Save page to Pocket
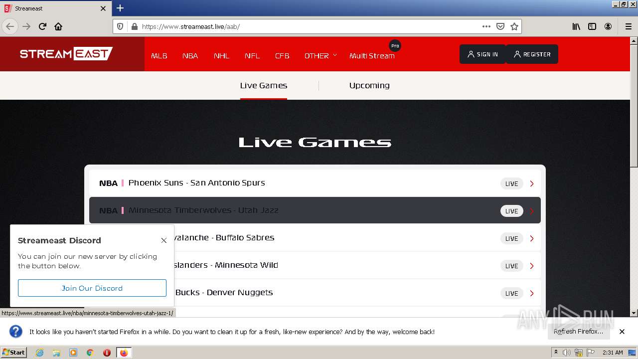This screenshot has width=638, height=359. coord(500,26)
